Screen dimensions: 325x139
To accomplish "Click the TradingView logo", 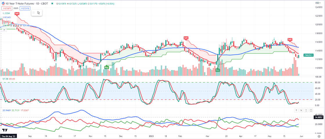I will 5,130.
